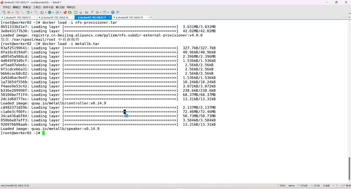
Task: Click the folder icon near the layout icon
Action: tap(98, 12)
